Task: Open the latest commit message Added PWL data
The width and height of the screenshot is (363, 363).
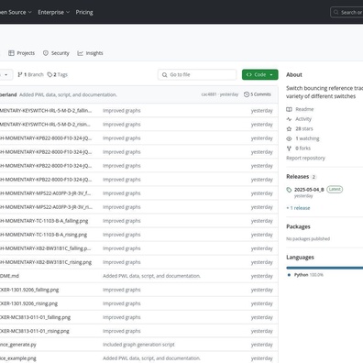Action: (x=68, y=94)
